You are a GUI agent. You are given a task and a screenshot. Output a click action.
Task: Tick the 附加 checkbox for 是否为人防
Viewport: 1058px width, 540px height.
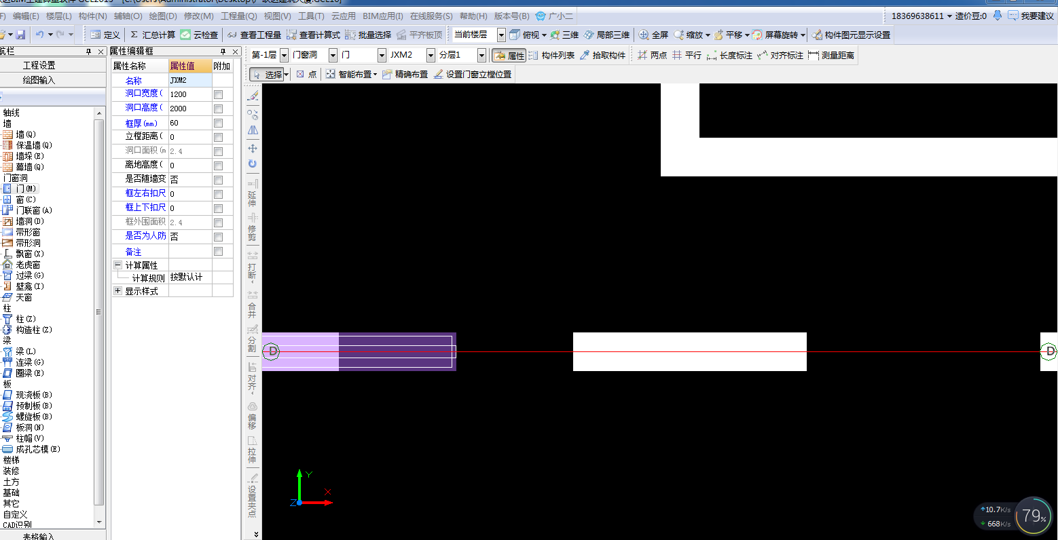218,237
